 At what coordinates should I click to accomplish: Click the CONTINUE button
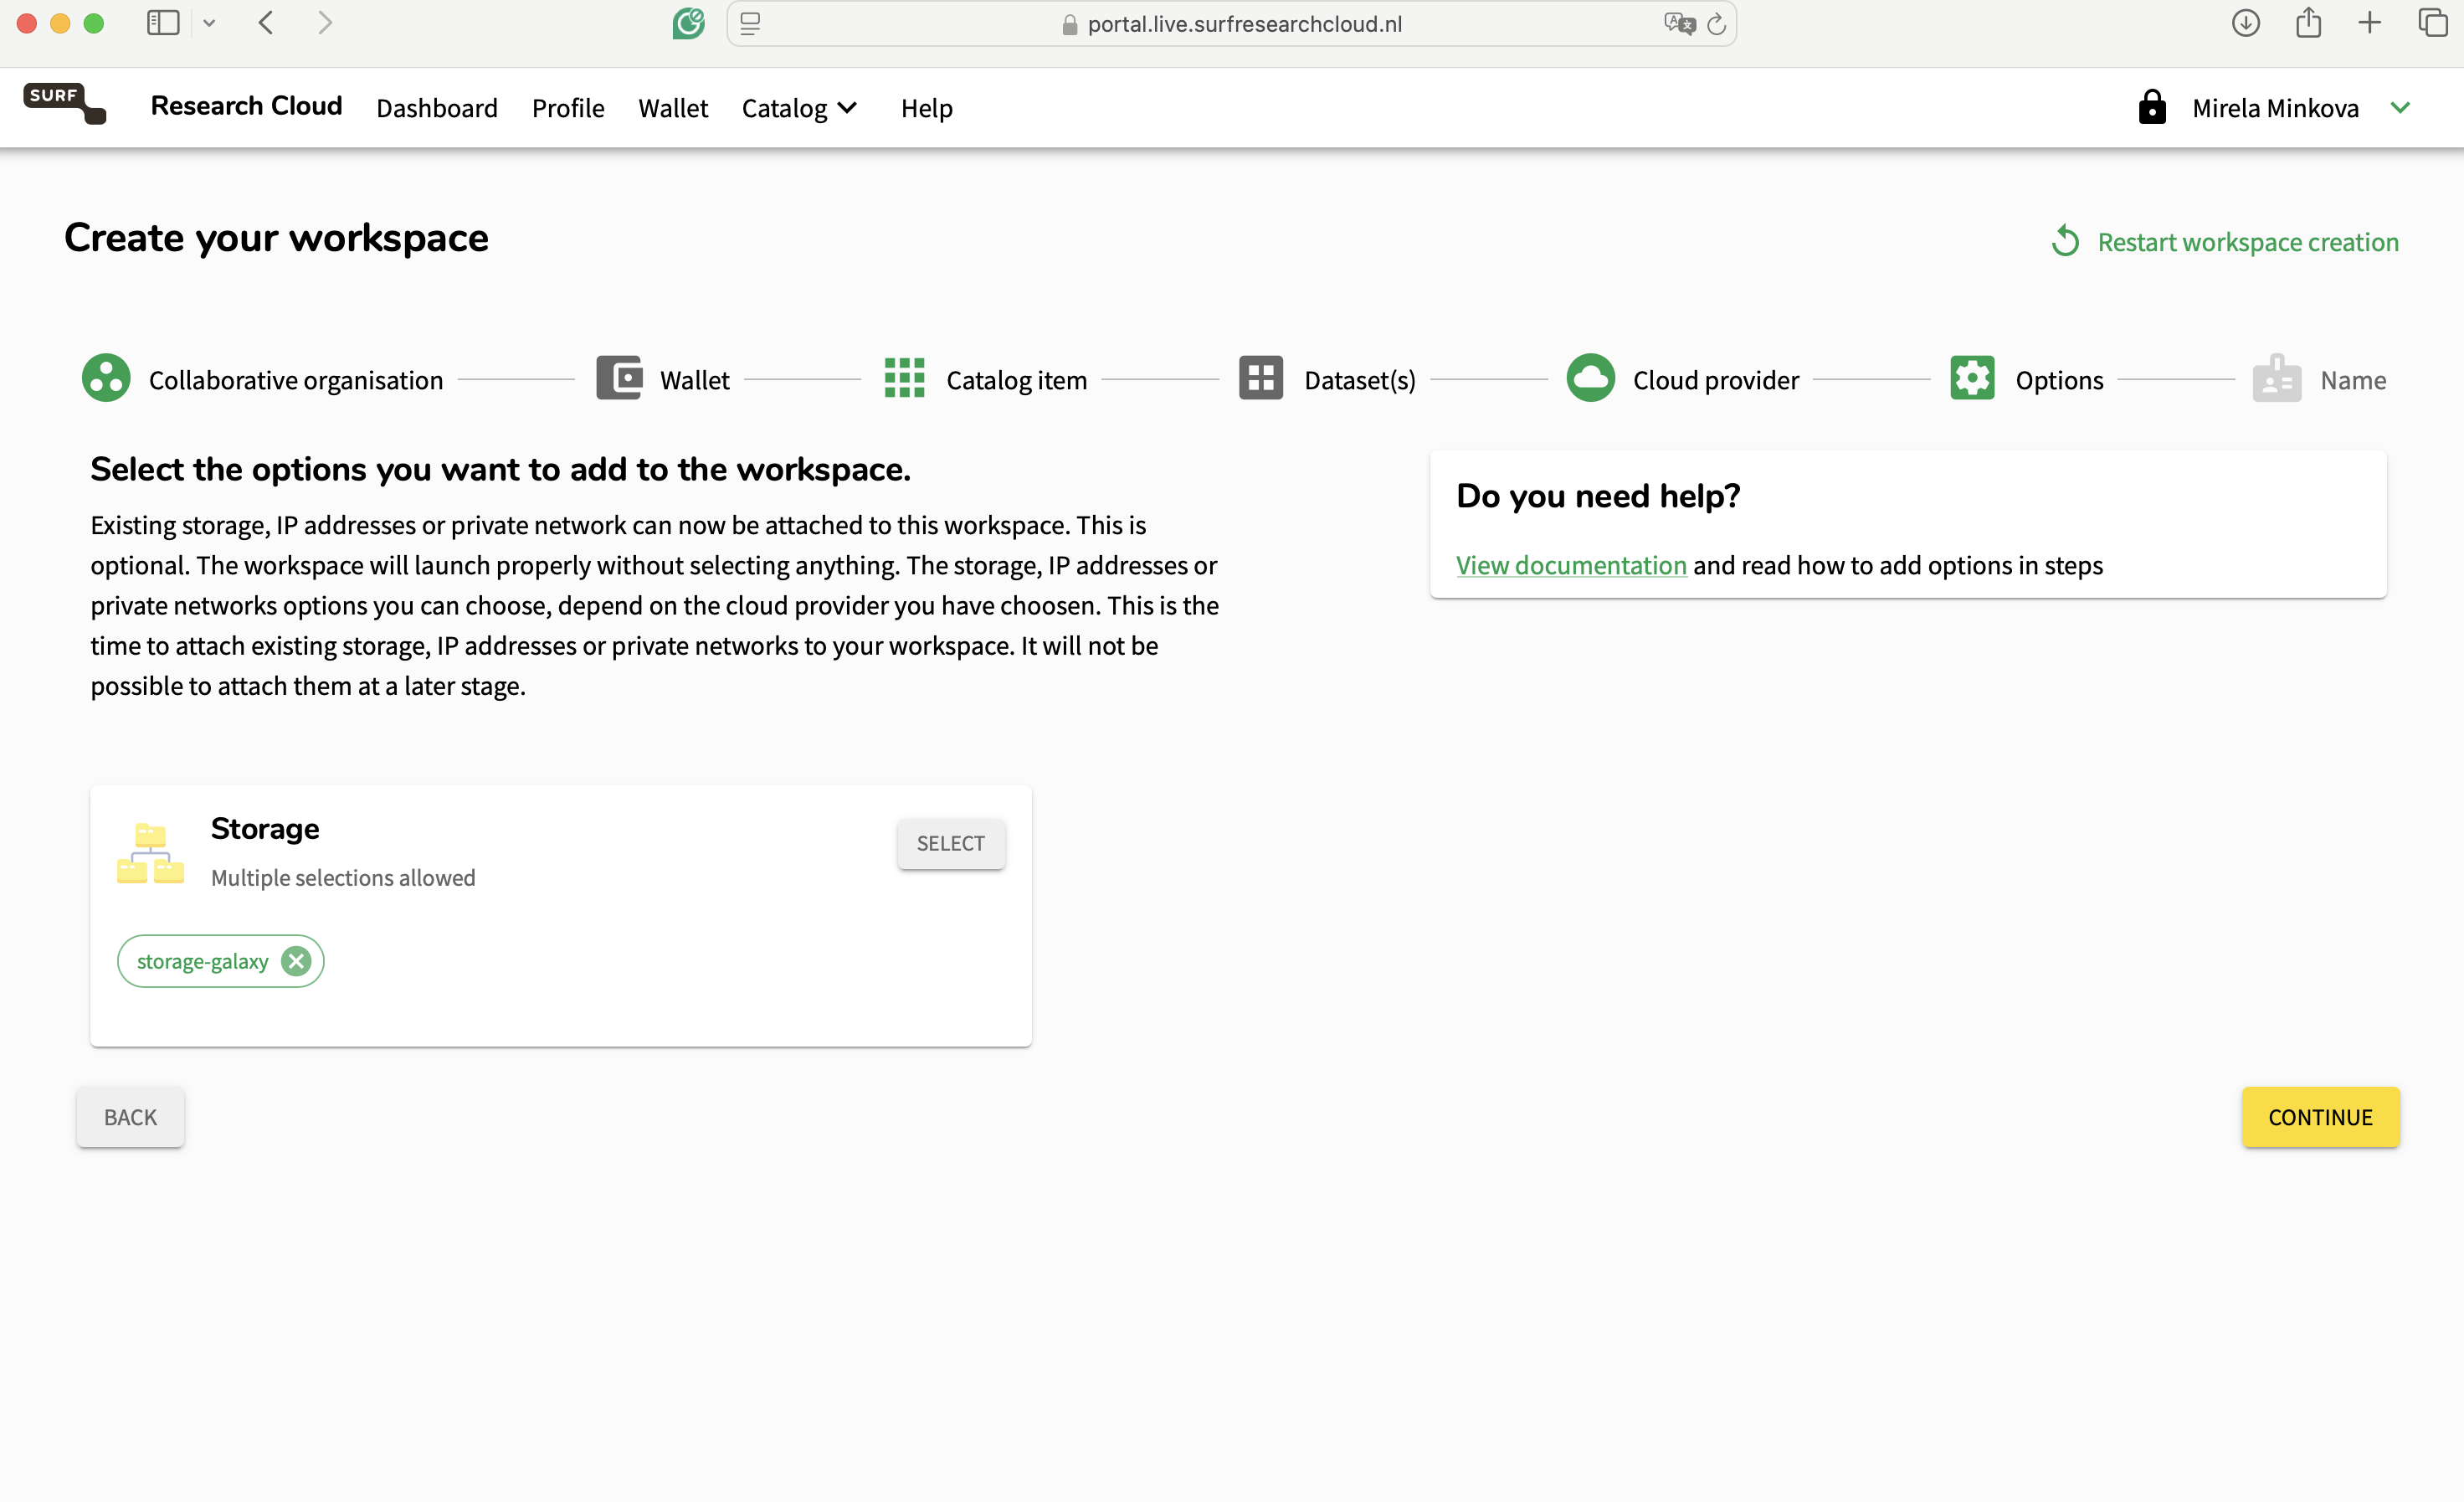(2320, 1117)
